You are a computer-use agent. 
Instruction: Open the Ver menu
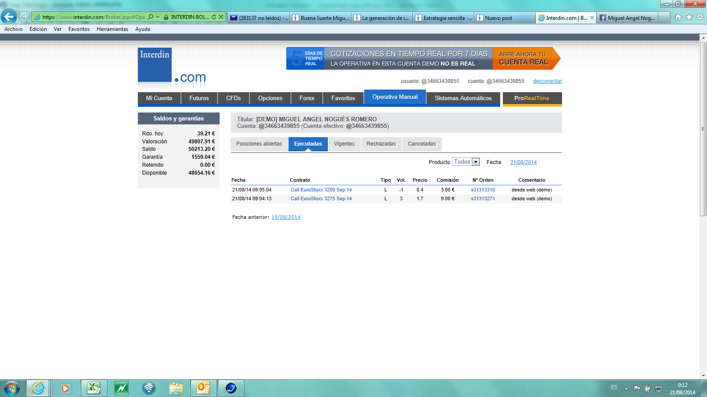[57, 29]
